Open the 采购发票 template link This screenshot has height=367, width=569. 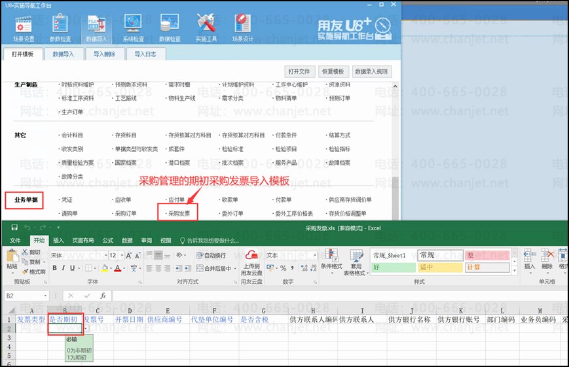click(x=179, y=213)
